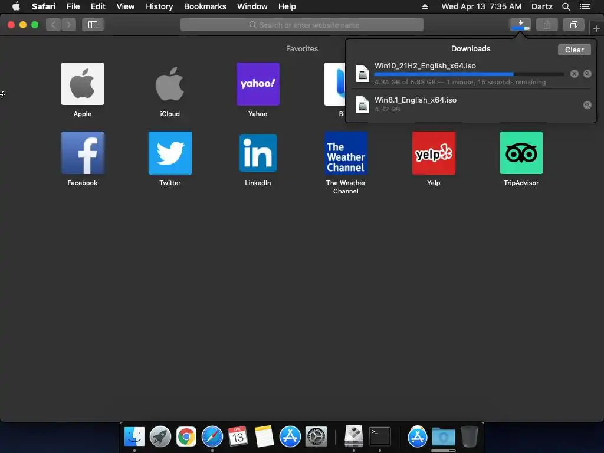Reveal Win8.1 ISO in Finder
Viewport: 604px width, 453px height.
click(587, 105)
